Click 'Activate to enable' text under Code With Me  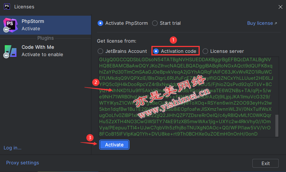(42, 55)
